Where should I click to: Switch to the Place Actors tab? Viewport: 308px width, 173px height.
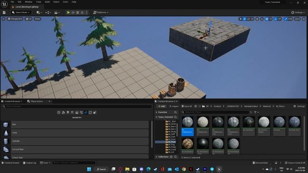tap(37, 101)
